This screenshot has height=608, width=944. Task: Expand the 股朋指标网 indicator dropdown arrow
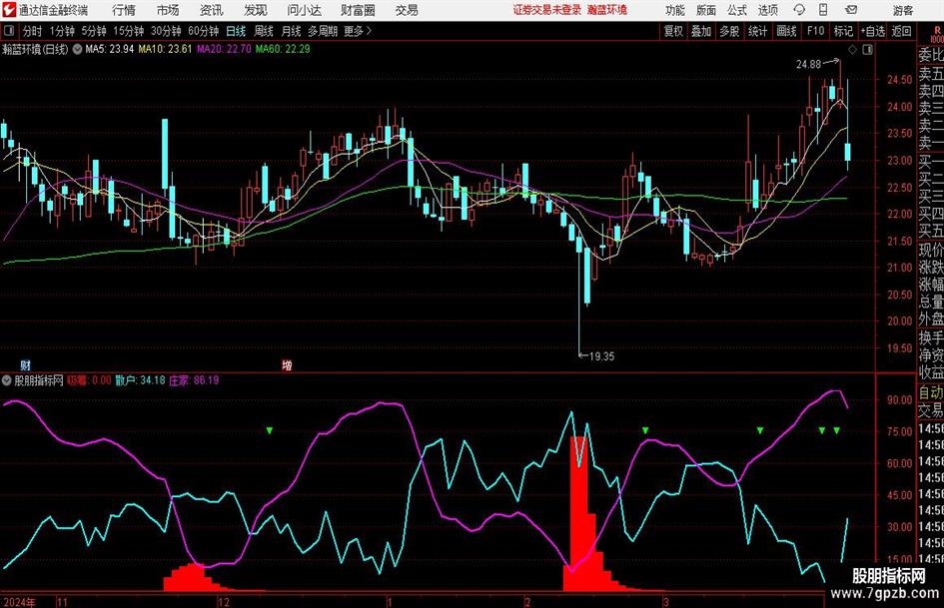pyautogui.click(x=7, y=380)
